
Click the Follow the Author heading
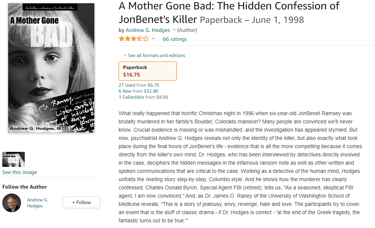pos(24,187)
